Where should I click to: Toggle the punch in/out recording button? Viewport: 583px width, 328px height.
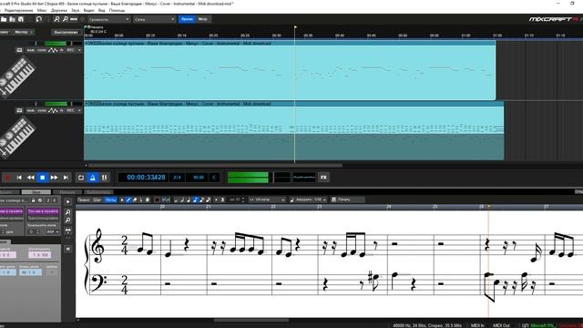[105, 178]
